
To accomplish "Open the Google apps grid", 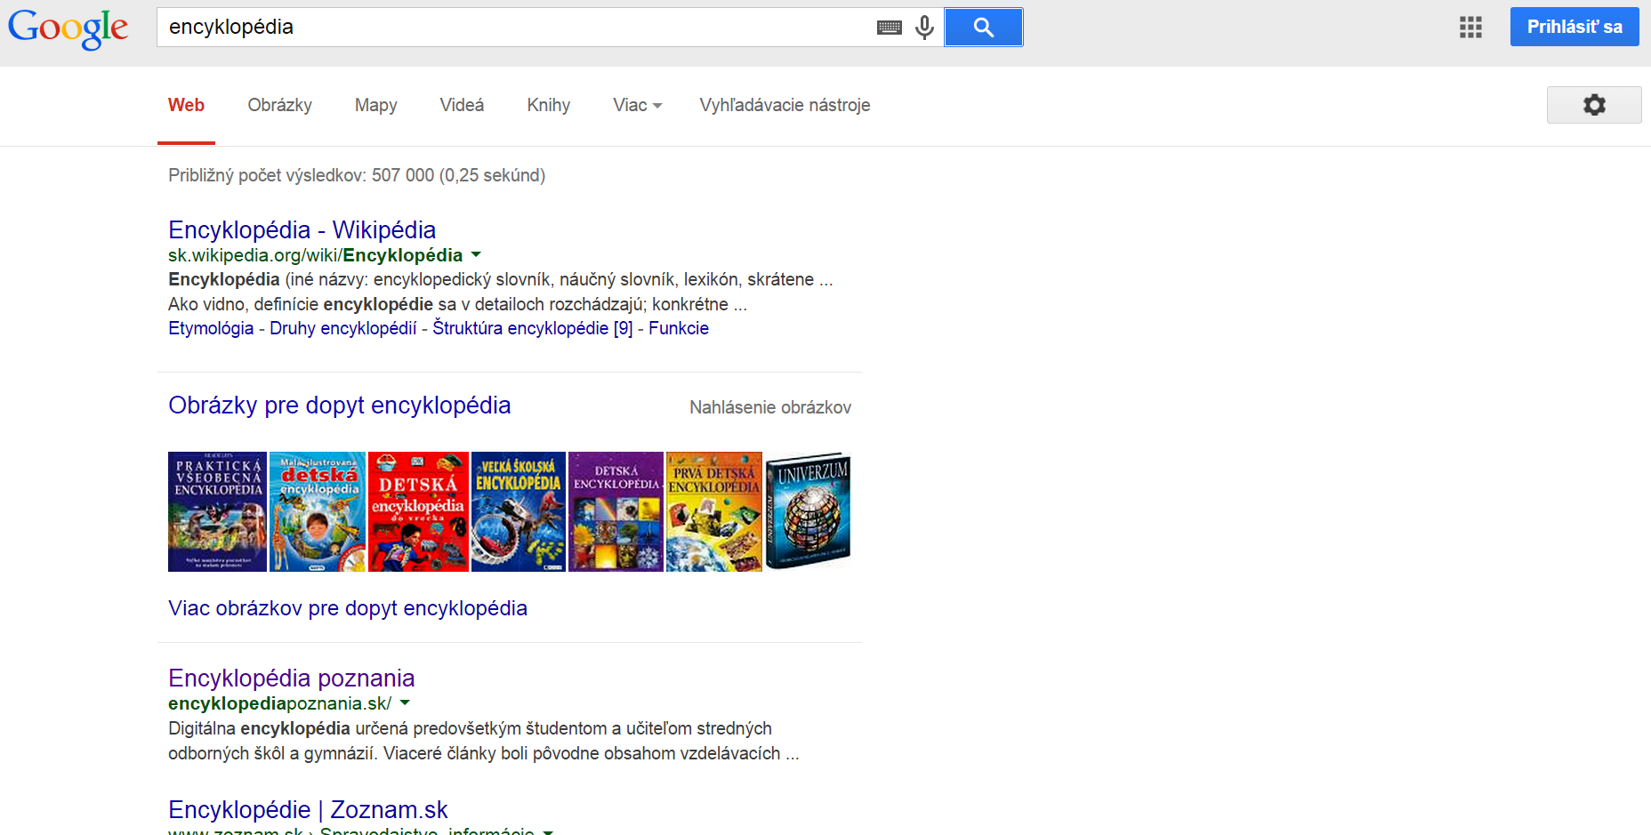I will [x=1470, y=27].
